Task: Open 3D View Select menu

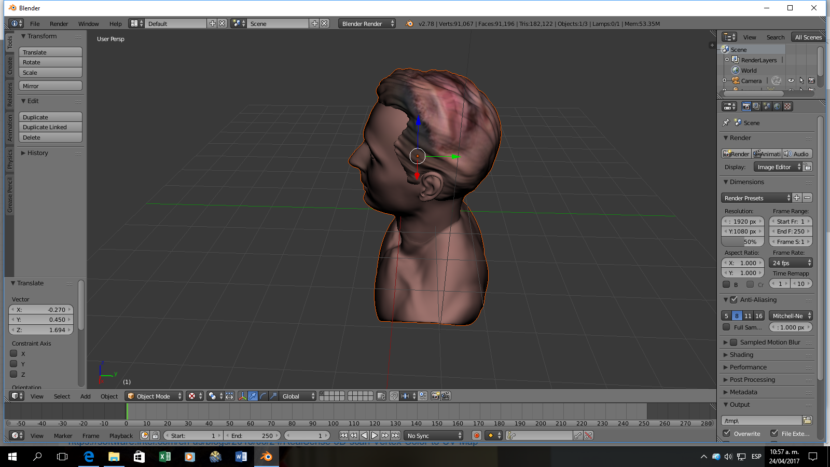Action: coord(62,396)
